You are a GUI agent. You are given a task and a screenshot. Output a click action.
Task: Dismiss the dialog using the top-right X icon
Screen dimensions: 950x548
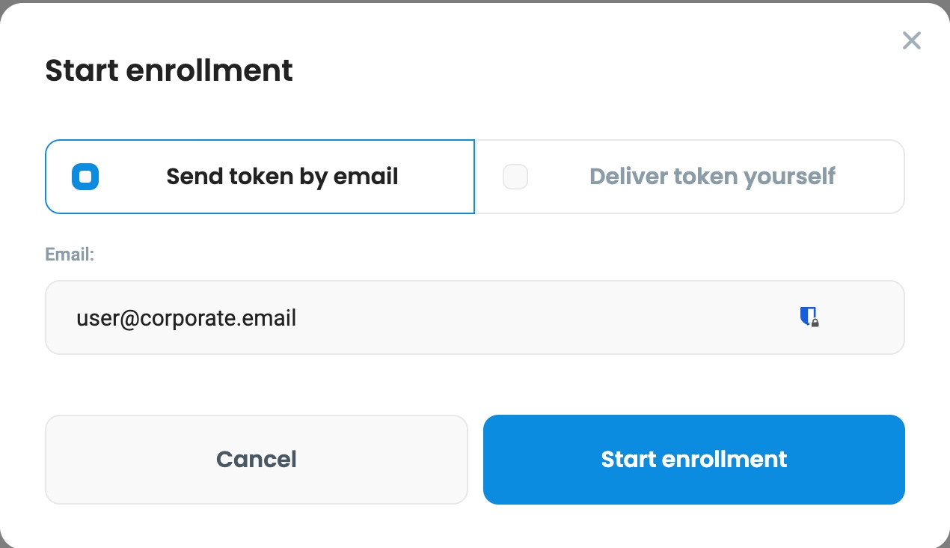(x=911, y=40)
